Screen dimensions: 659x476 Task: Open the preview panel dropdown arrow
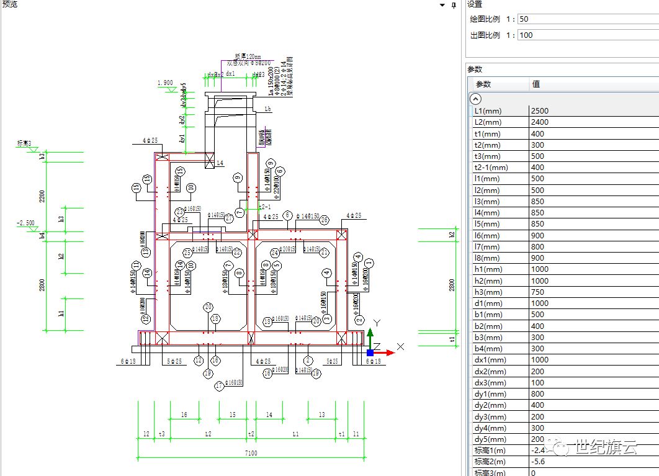point(442,5)
